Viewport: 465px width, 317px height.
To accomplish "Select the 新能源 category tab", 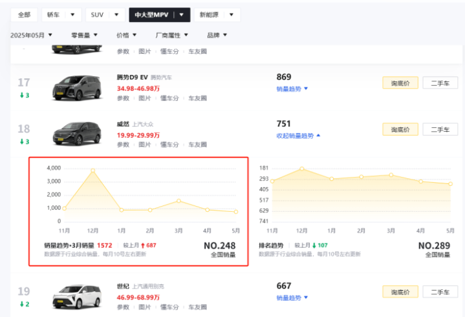I will coord(209,15).
